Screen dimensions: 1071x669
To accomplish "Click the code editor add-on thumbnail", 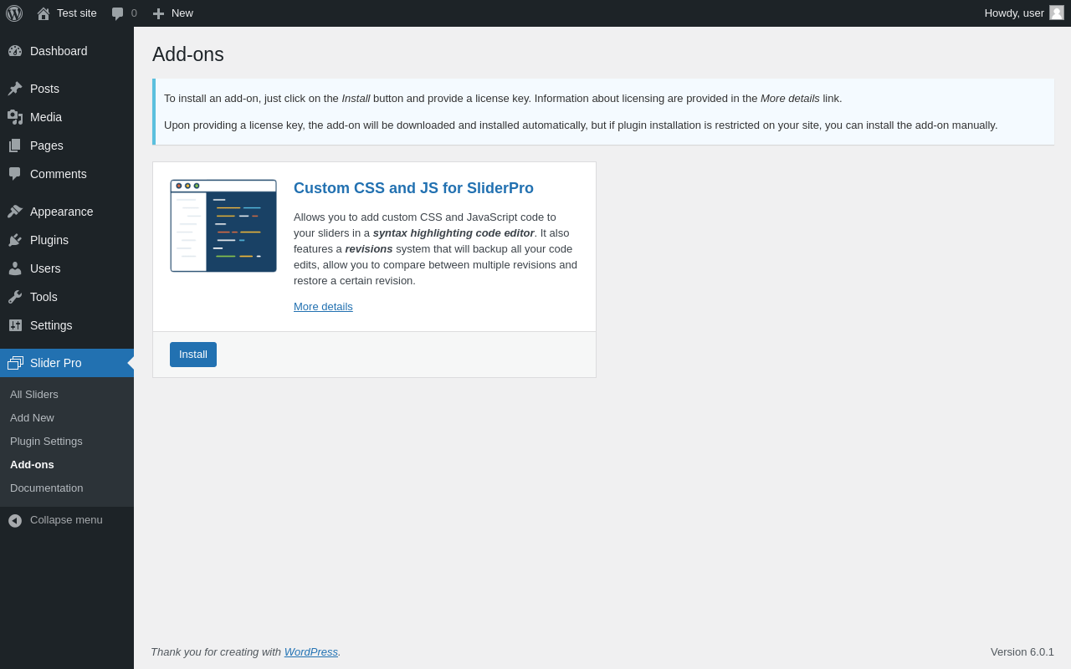I will pyautogui.click(x=223, y=226).
